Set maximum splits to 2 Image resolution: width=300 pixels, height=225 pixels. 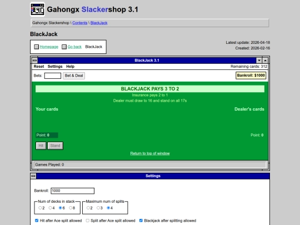point(88,208)
